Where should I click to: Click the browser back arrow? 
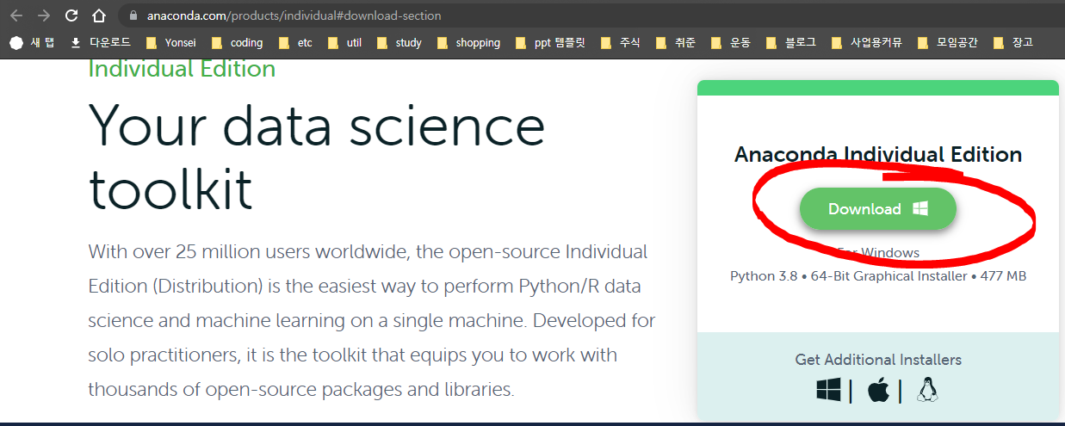pyautogui.click(x=16, y=15)
